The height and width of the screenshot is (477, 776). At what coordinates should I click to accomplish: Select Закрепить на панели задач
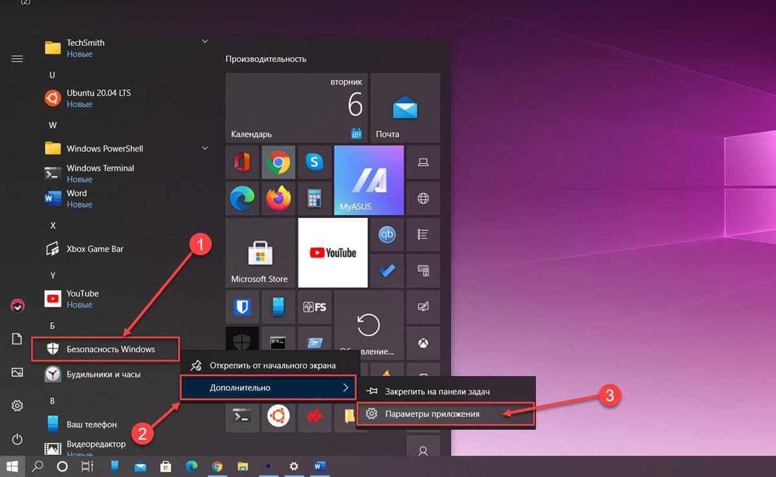coord(437,392)
